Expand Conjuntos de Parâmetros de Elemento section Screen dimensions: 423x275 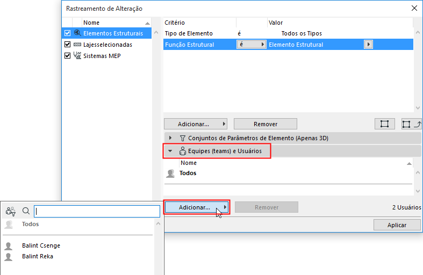[170, 138]
